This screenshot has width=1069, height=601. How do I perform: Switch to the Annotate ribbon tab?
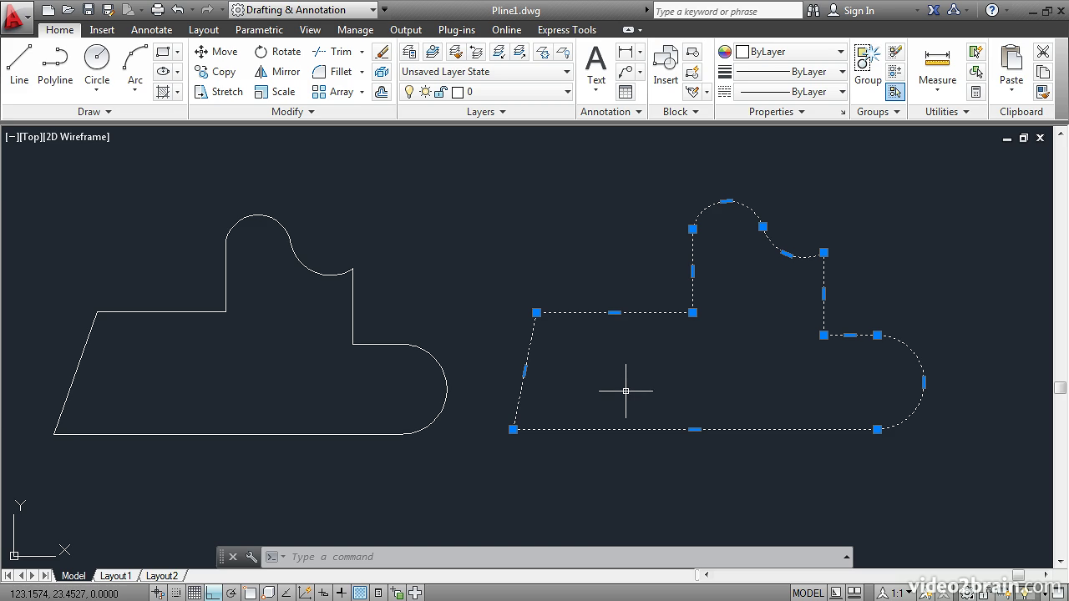(x=152, y=30)
